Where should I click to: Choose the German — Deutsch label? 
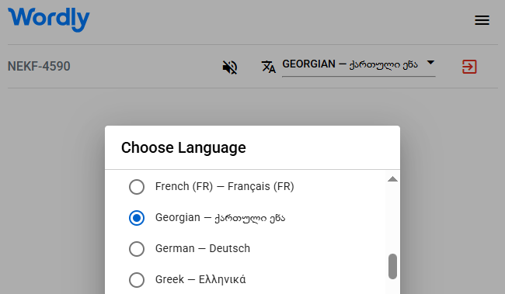(203, 249)
